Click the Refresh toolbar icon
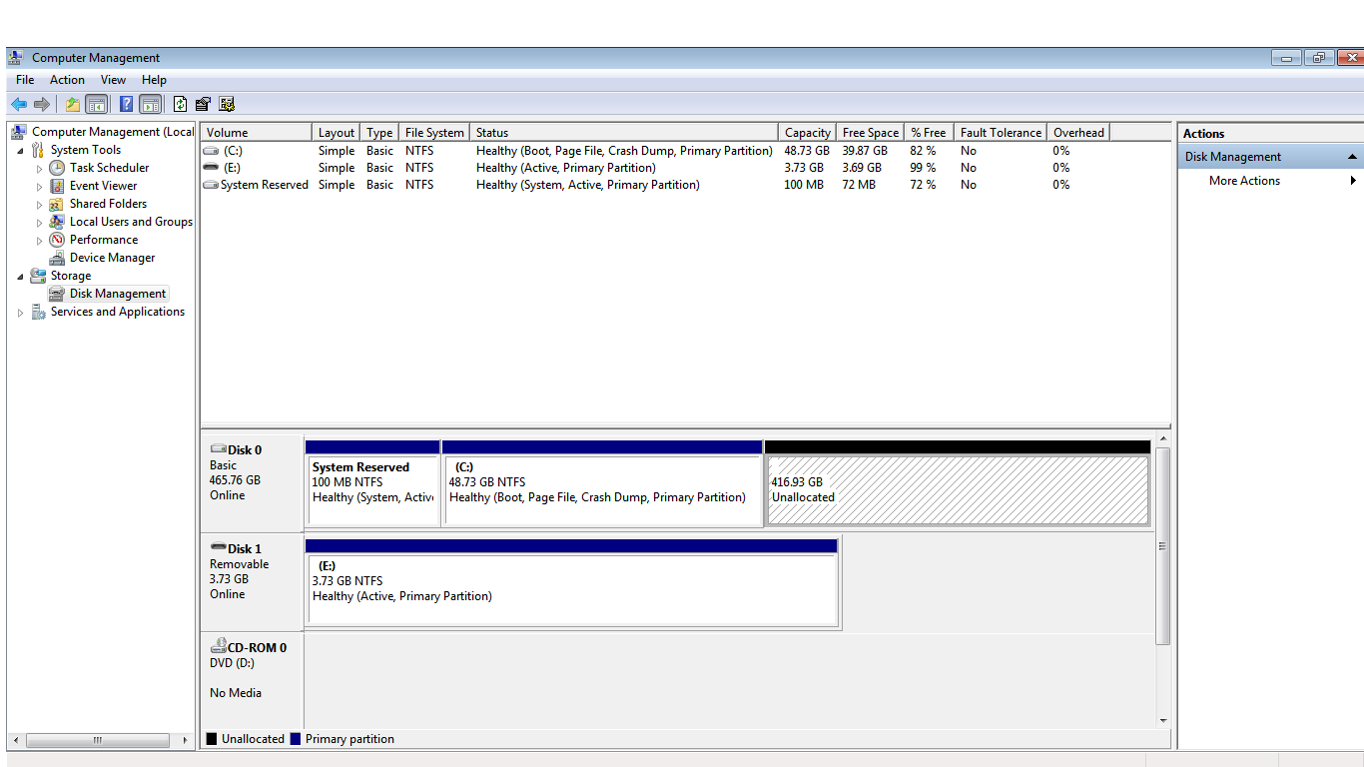Image resolution: width=1364 pixels, height=767 pixels. pyautogui.click(x=180, y=104)
